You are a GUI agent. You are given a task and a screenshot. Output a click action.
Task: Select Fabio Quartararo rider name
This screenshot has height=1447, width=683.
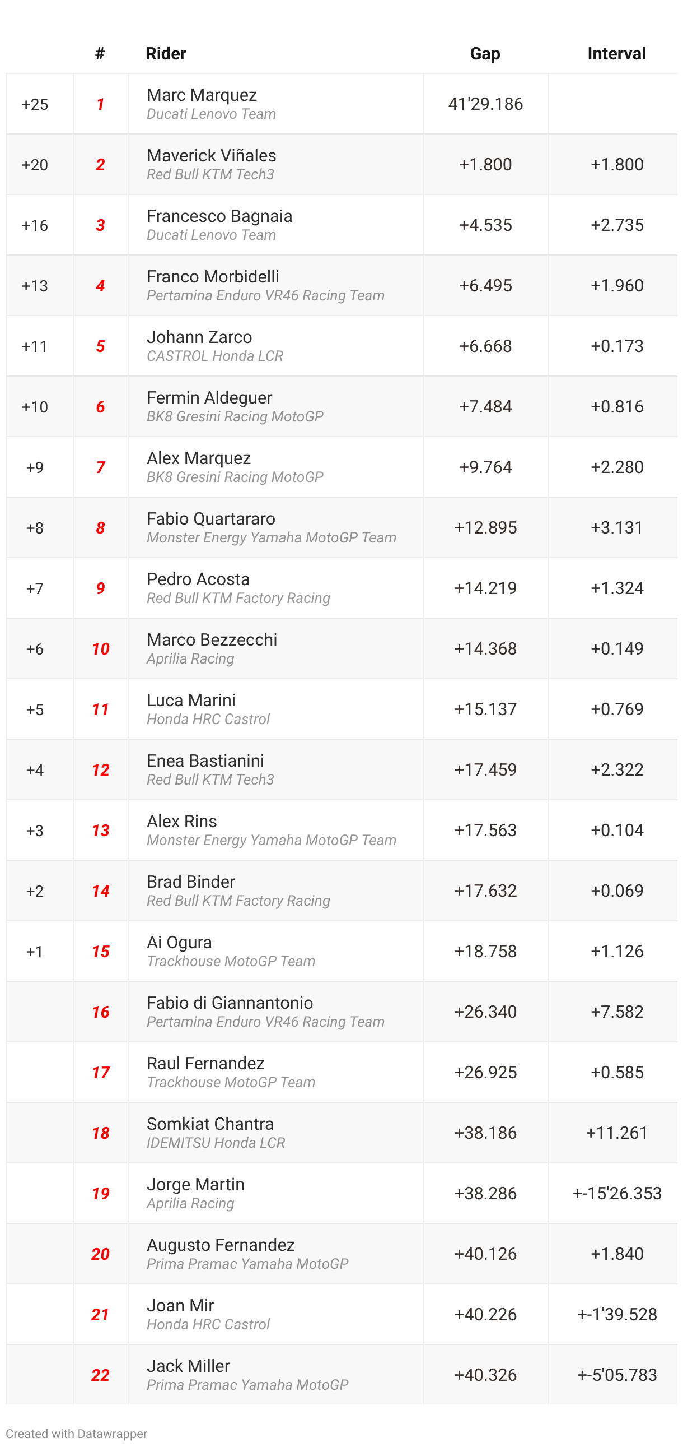point(210,518)
